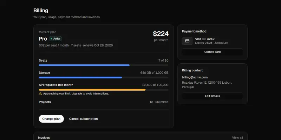The image size is (281, 140).
Task: Click the API requests this month label
Action: (56, 85)
